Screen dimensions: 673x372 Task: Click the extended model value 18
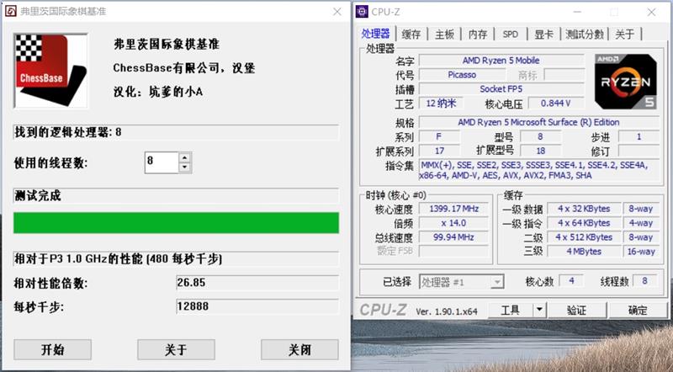point(540,151)
